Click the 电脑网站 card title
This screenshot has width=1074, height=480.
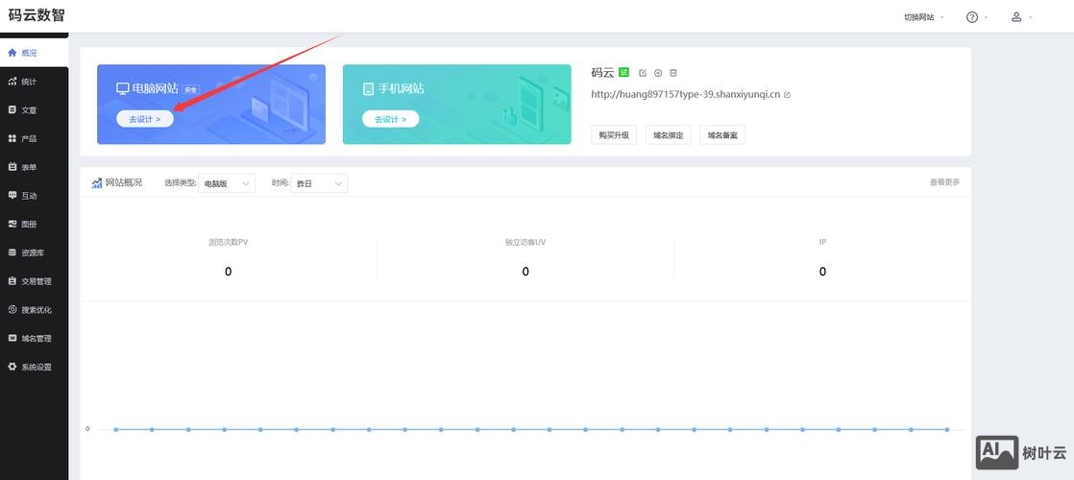155,88
